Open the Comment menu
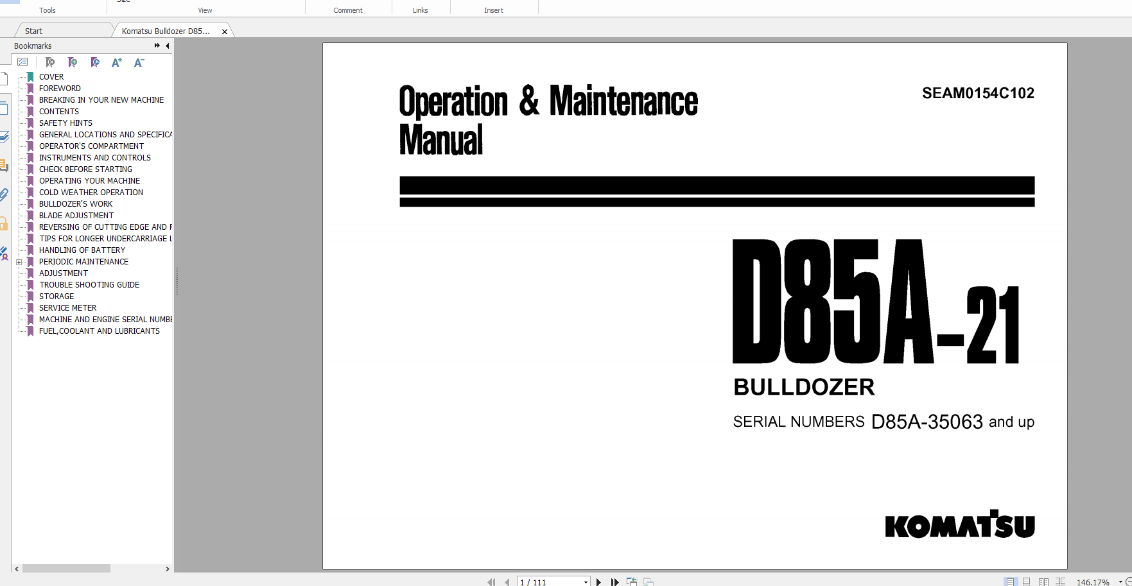The height and width of the screenshot is (586, 1132). 347,10
